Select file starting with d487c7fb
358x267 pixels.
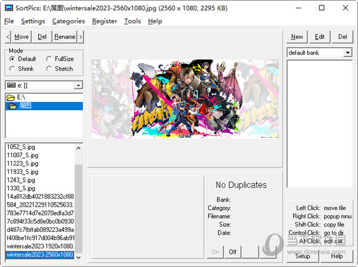point(40,229)
